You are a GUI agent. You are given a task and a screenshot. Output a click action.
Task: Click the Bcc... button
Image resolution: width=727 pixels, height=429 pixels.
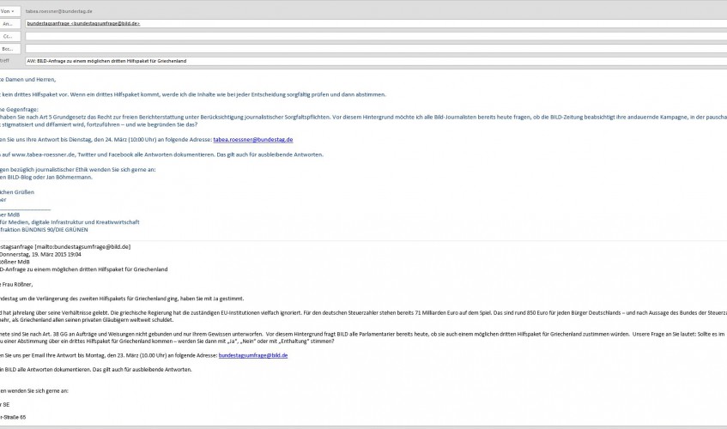click(8, 49)
